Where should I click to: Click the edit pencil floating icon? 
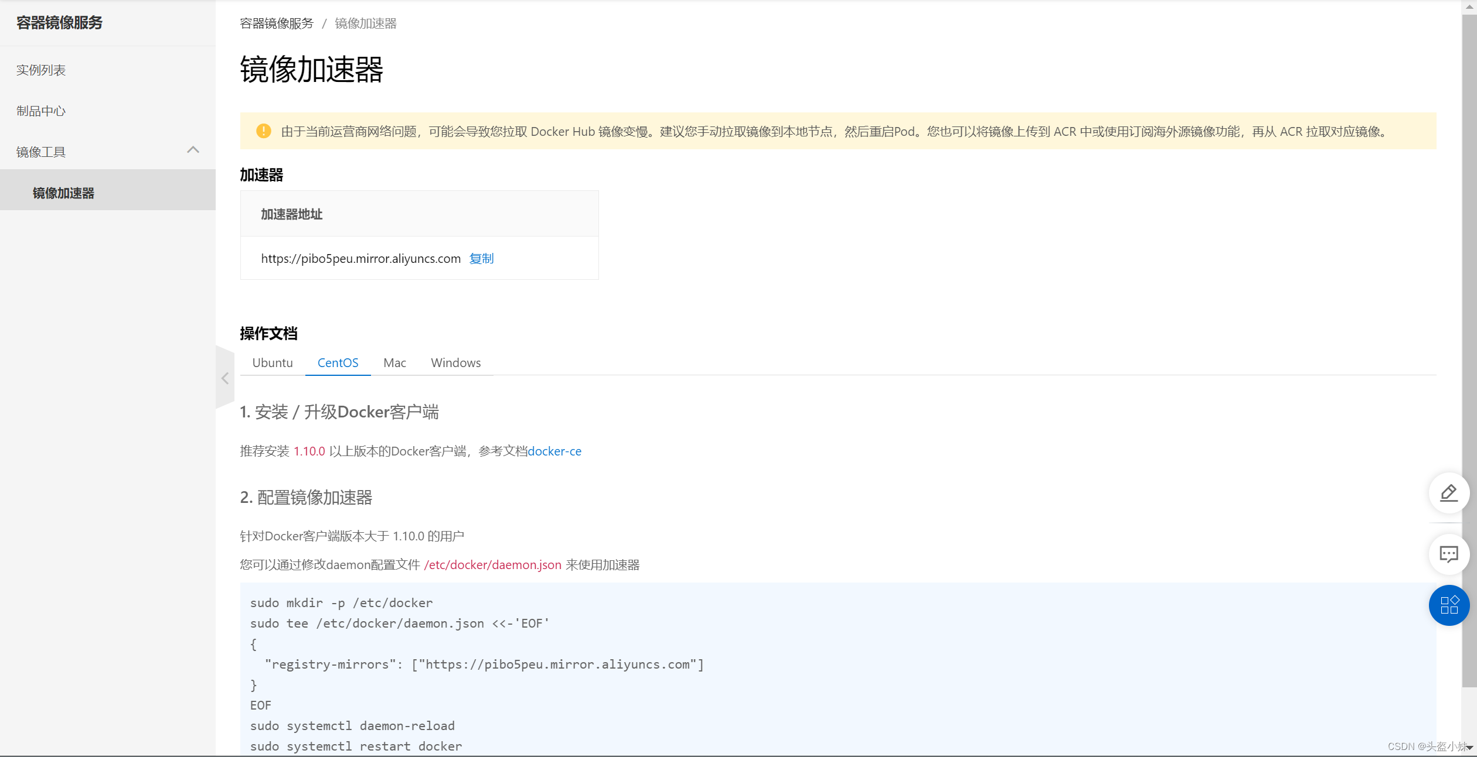point(1448,493)
